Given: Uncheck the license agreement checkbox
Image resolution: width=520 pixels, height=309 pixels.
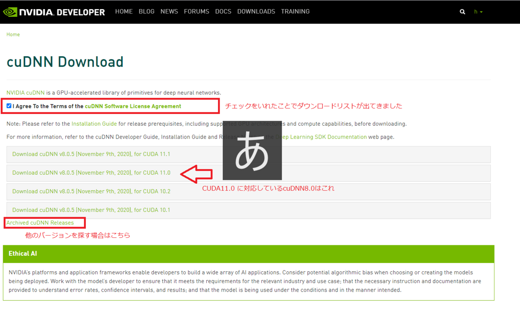Looking at the screenshot, I should pos(9,106).
